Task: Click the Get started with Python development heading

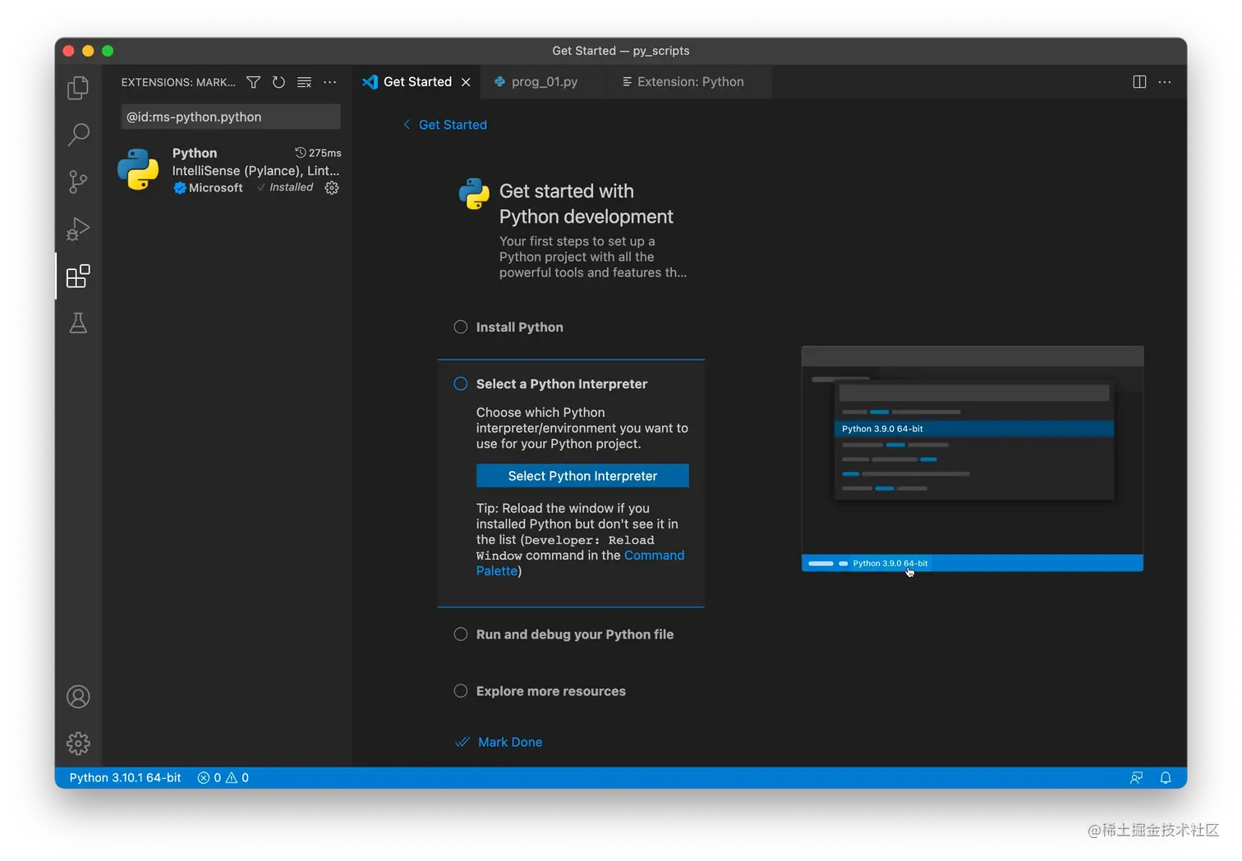Action: coord(586,204)
